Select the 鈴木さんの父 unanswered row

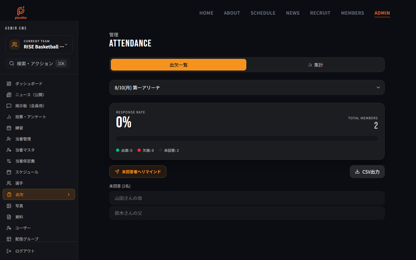247,213
